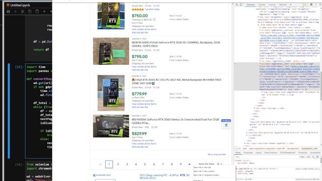Go to results page 9
This screenshot has height=181, width=322.
point(181,164)
